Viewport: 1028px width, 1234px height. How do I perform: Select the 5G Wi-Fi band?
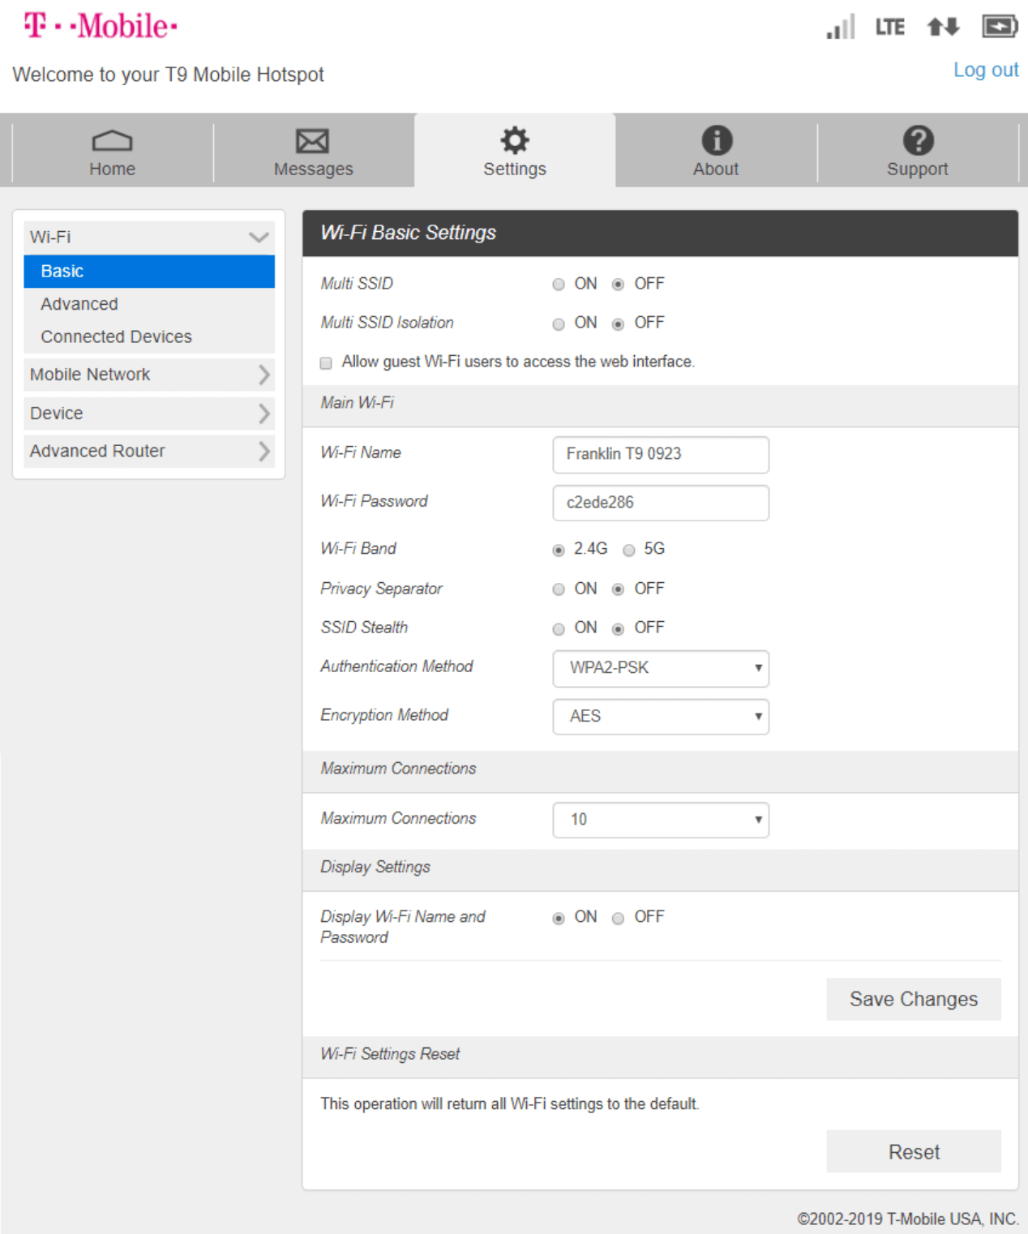(x=629, y=551)
